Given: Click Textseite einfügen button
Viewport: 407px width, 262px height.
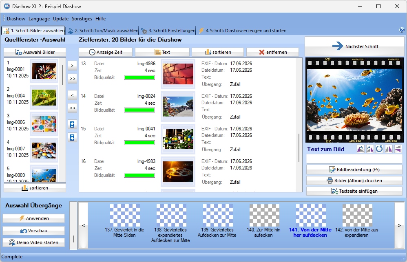Looking at the screenshot, I should click(x=354, y=191).
